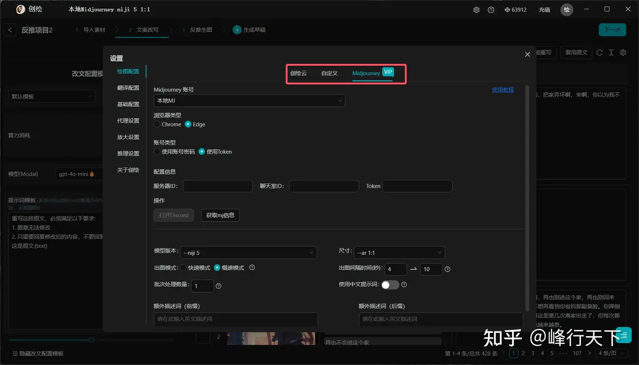Click the 创绘 app logo

click(20, 9)
